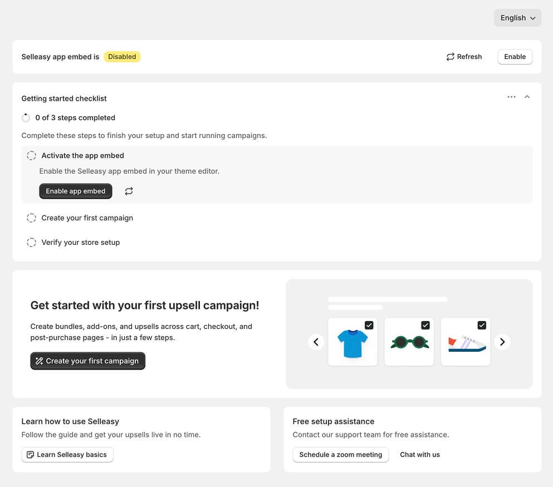Click the Chat with us link

point(420,455)
